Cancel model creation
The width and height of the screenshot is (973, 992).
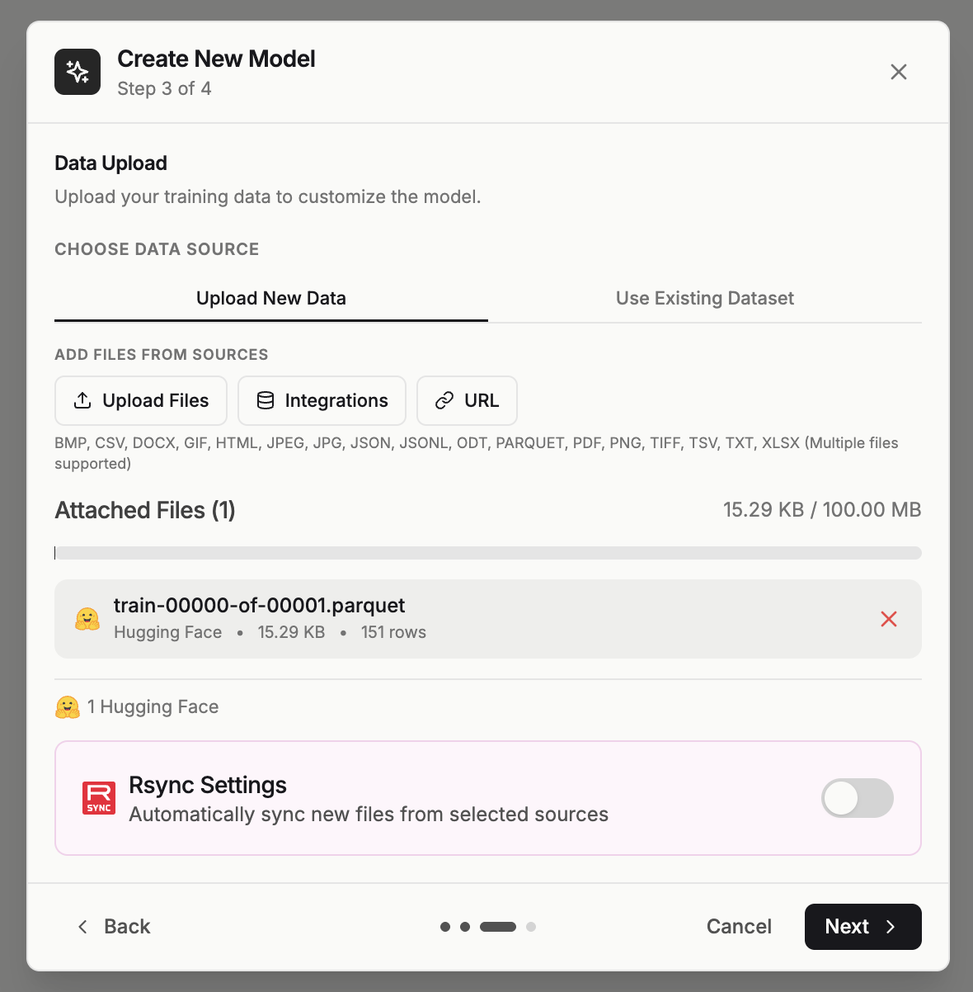[739, 927]
